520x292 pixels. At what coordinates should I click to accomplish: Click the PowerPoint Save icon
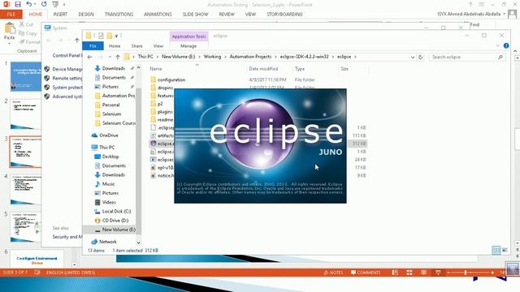tap(18, 4)
